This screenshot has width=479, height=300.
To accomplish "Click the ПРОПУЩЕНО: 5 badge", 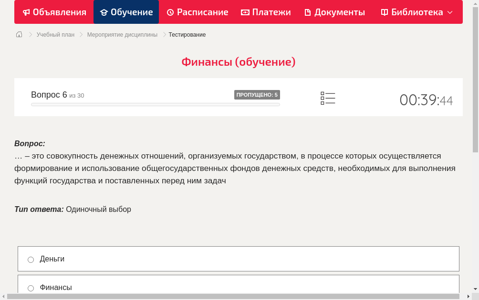I will 258,94.
